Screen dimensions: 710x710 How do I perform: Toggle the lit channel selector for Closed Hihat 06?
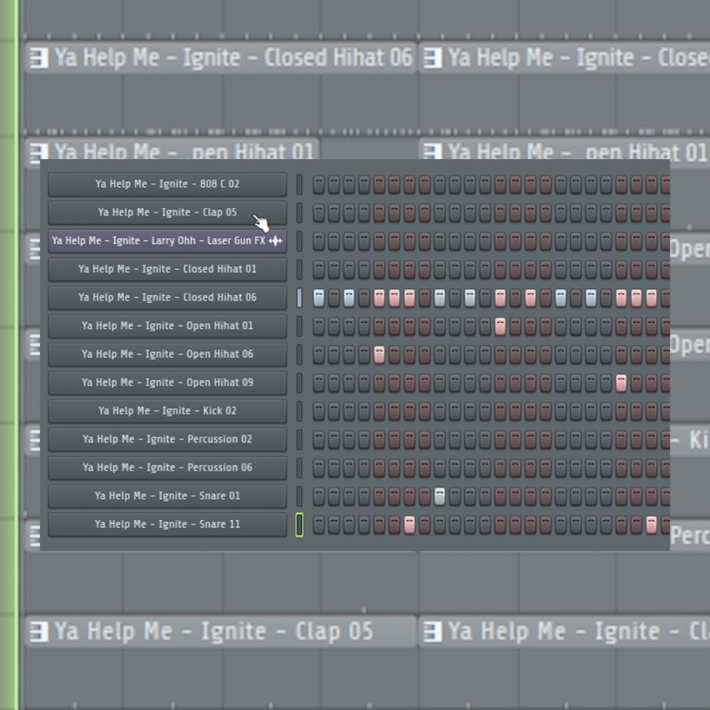click(300, 298)
